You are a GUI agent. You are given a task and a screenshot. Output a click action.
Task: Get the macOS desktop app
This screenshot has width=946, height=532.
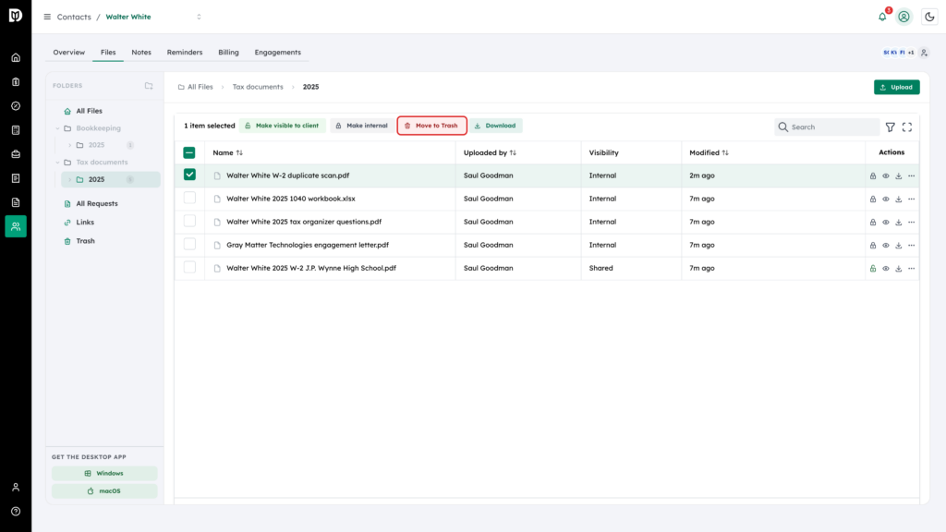[x=104, y=491]
